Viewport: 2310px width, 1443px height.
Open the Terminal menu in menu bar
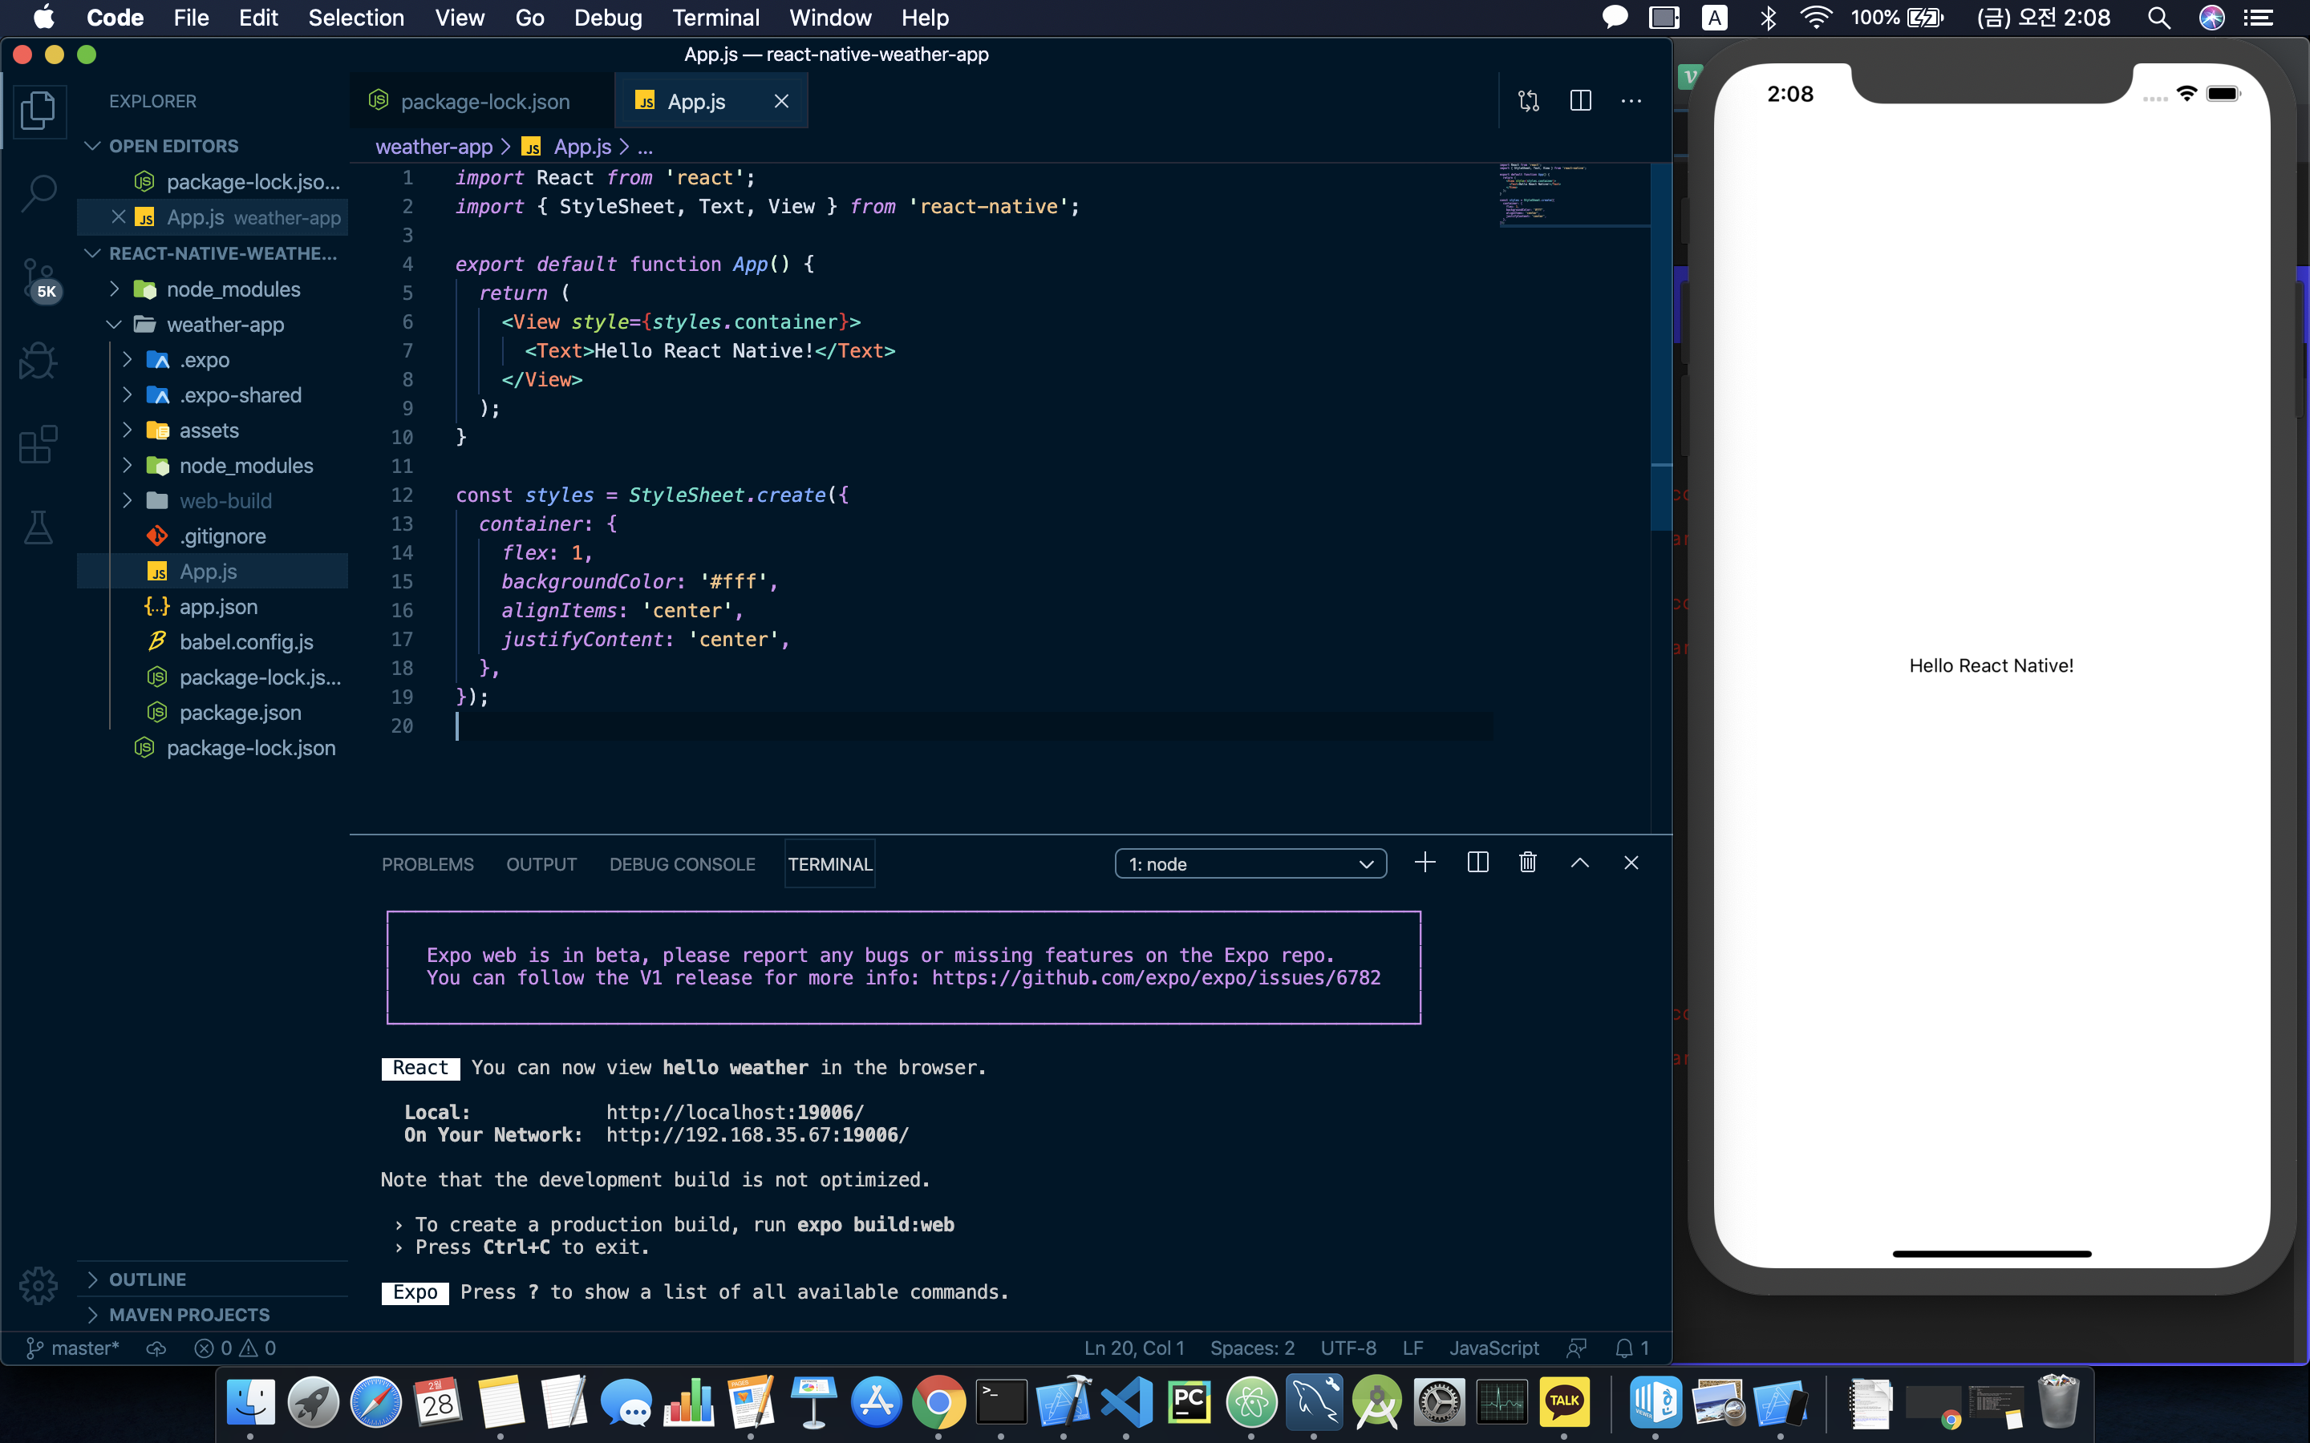coord(715,18)
